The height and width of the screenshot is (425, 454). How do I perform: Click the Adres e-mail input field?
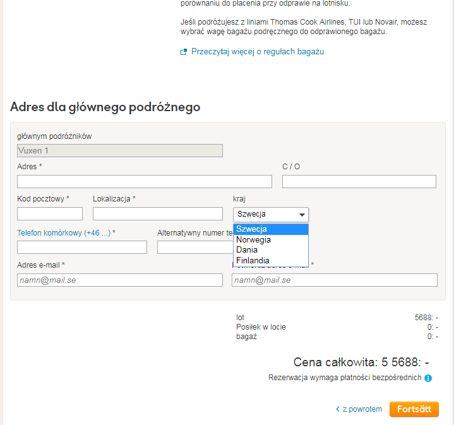tap(120, 280)
